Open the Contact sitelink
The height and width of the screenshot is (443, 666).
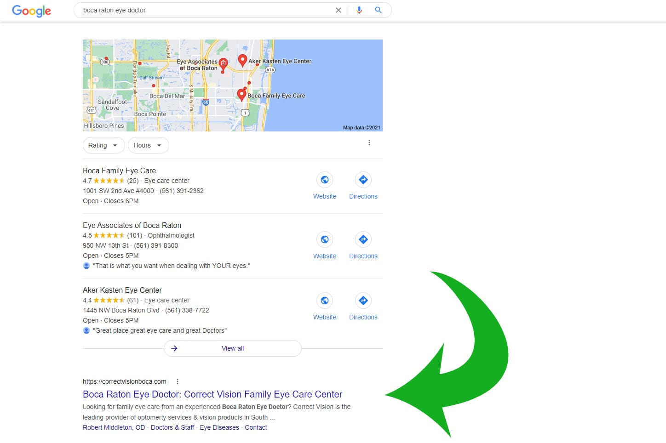(256, 427)
